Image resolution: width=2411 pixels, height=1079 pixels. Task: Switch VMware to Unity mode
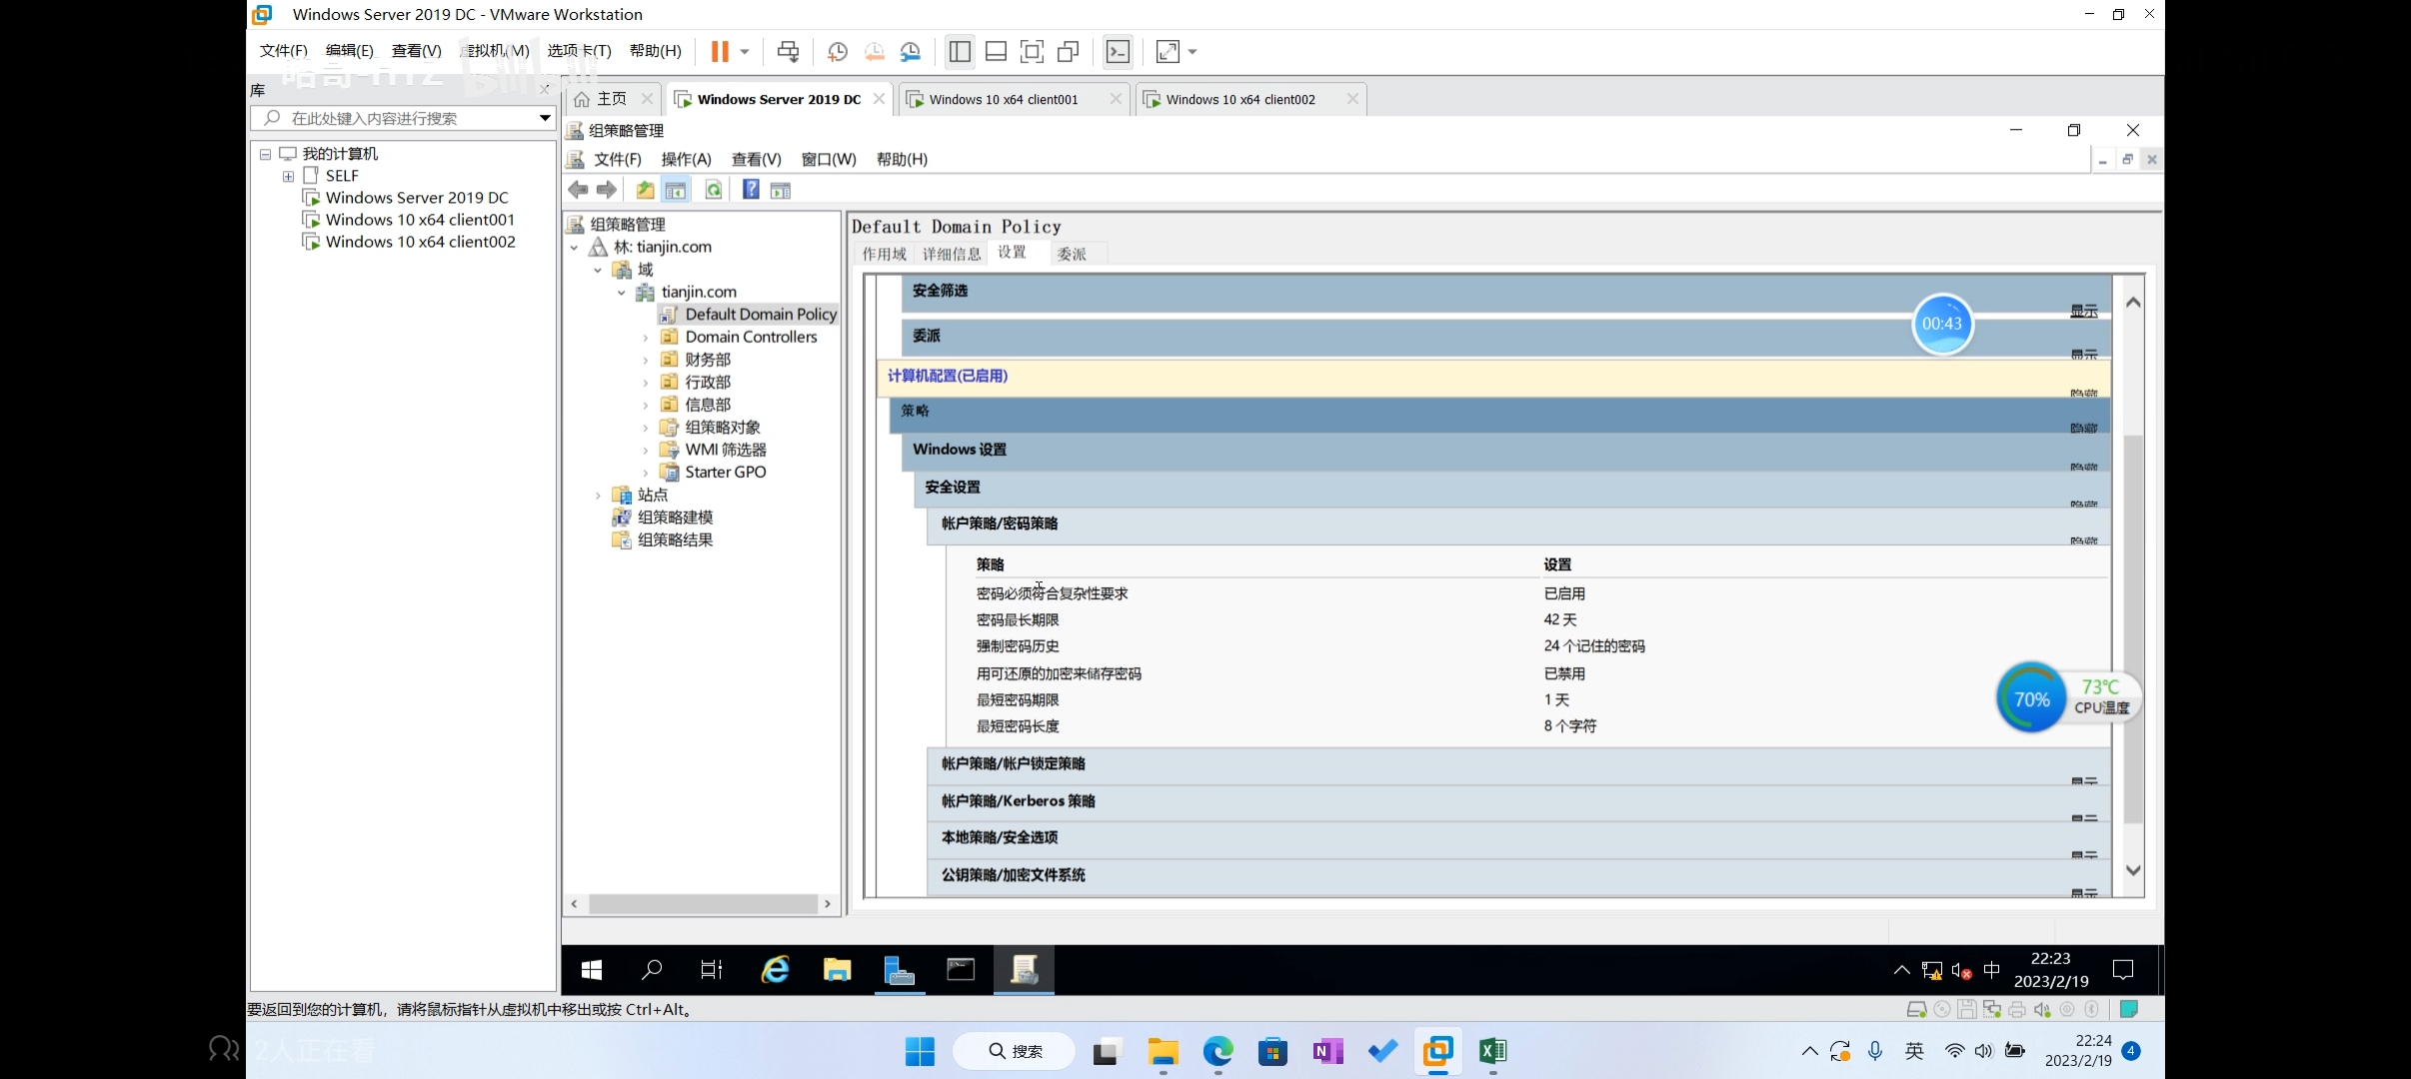coord(1069,51)
